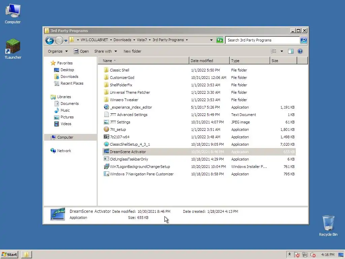Sort by the Name column header
The height and width of the screenshot is (259, 345).
(x=144, y=61)
